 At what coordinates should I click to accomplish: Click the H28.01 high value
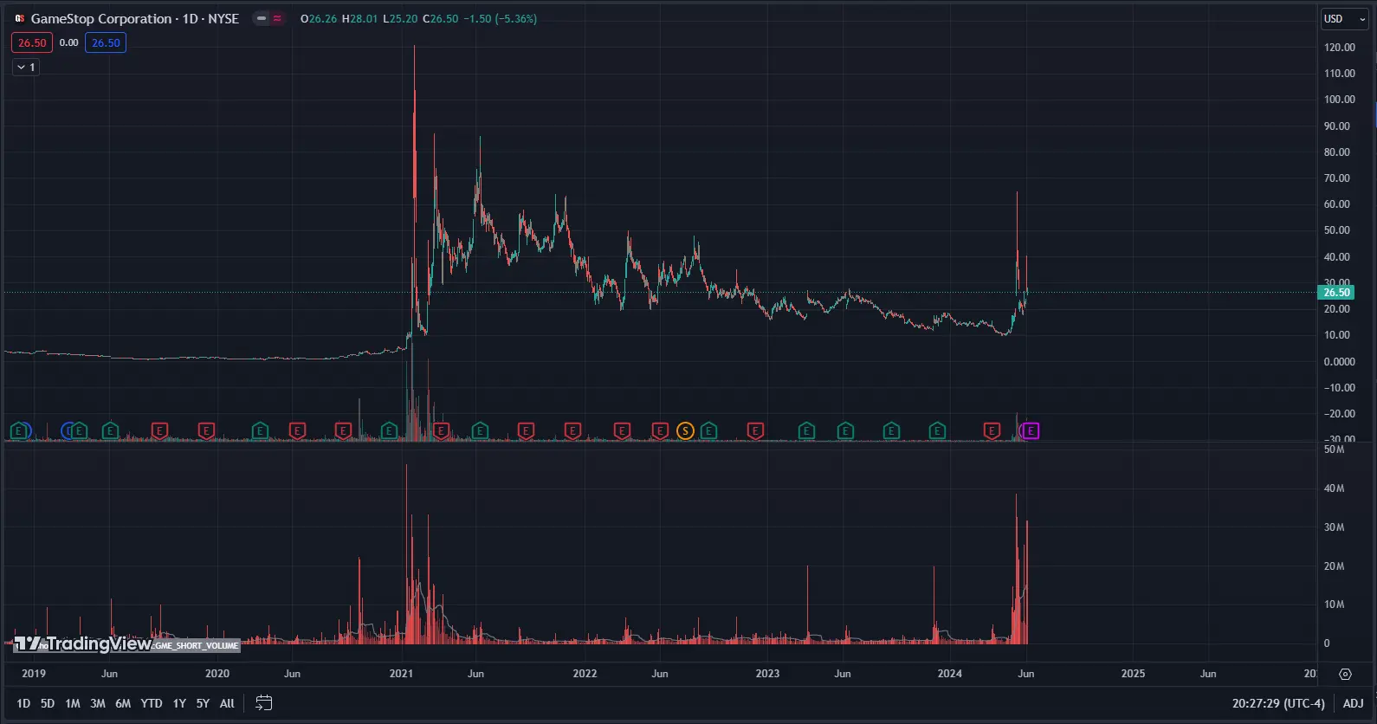[x=359, y=18]
